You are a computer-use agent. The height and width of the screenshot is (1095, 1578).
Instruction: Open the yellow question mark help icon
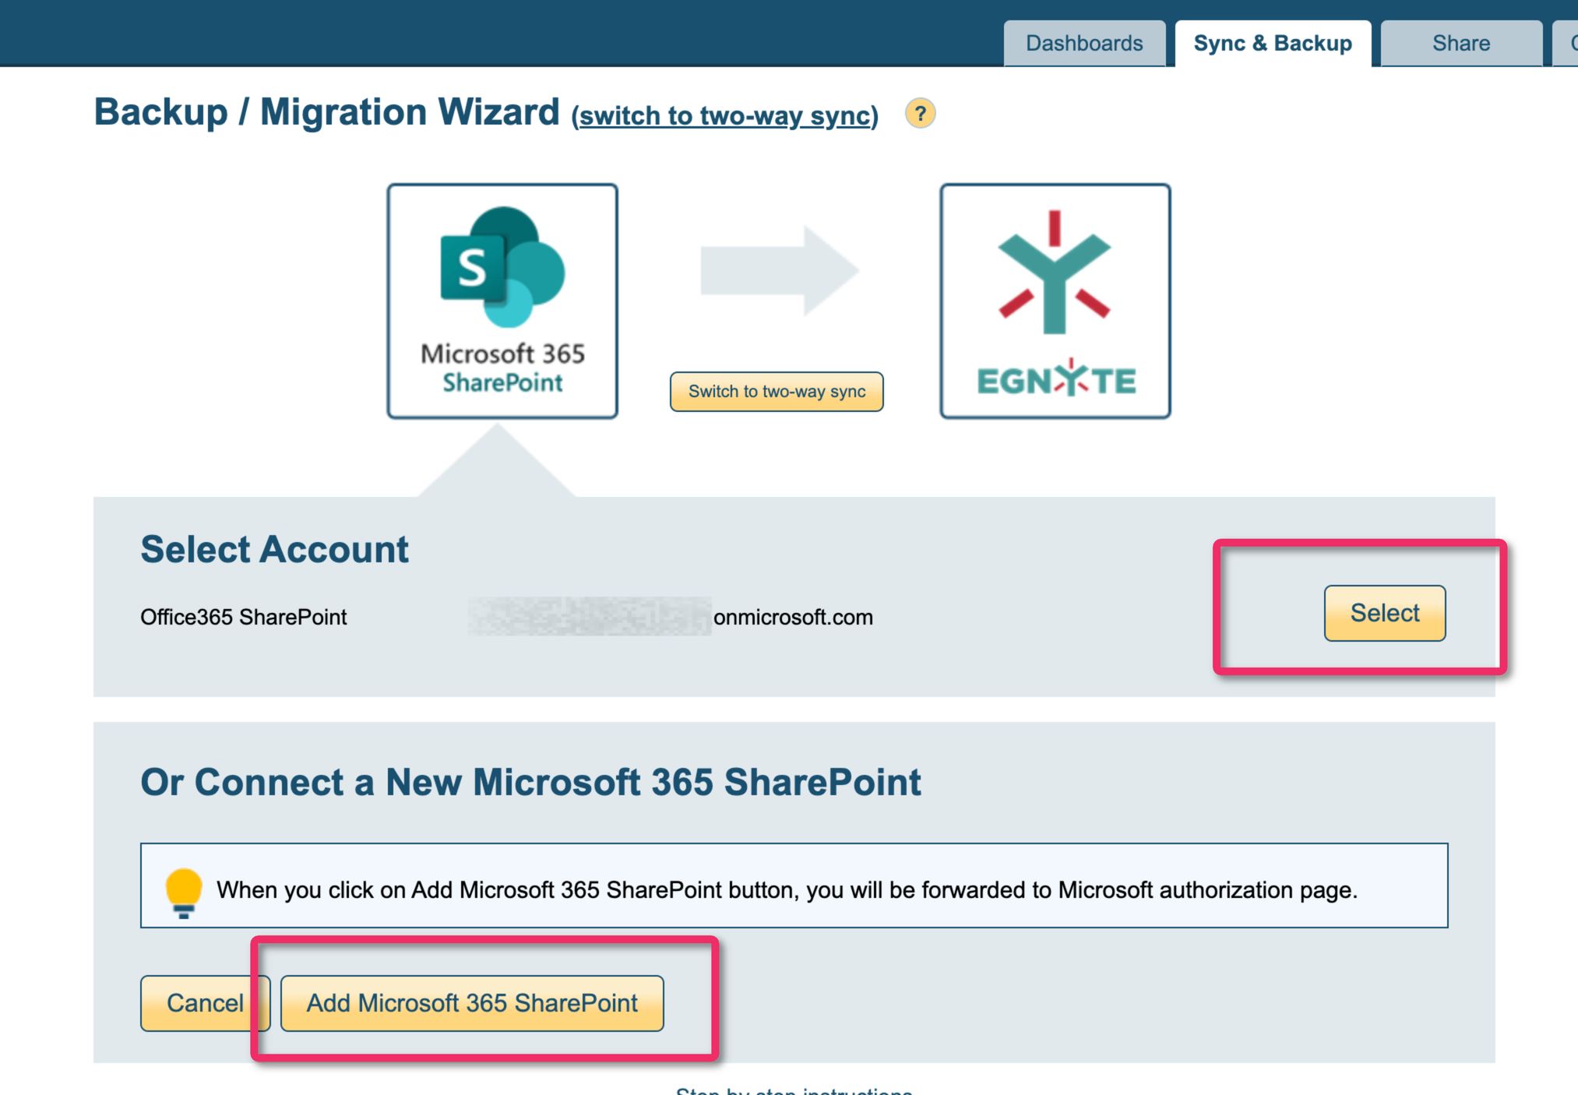[920, 114]
